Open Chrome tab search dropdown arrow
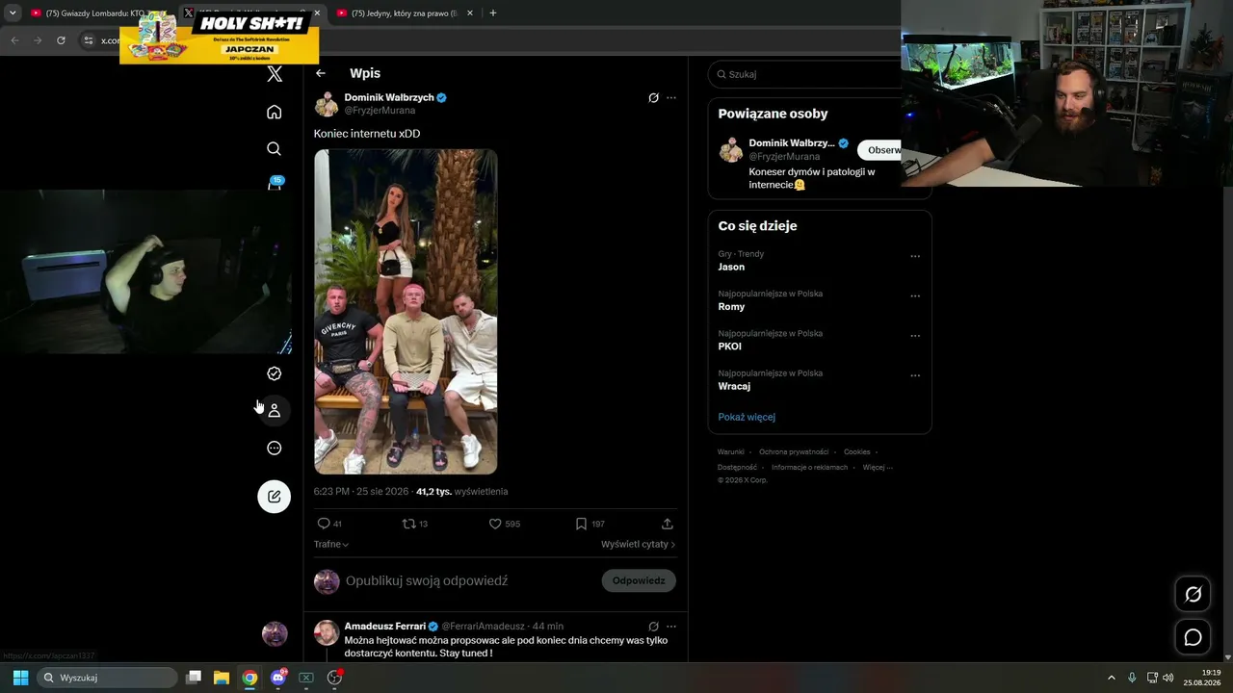 (x=13, y=13)
